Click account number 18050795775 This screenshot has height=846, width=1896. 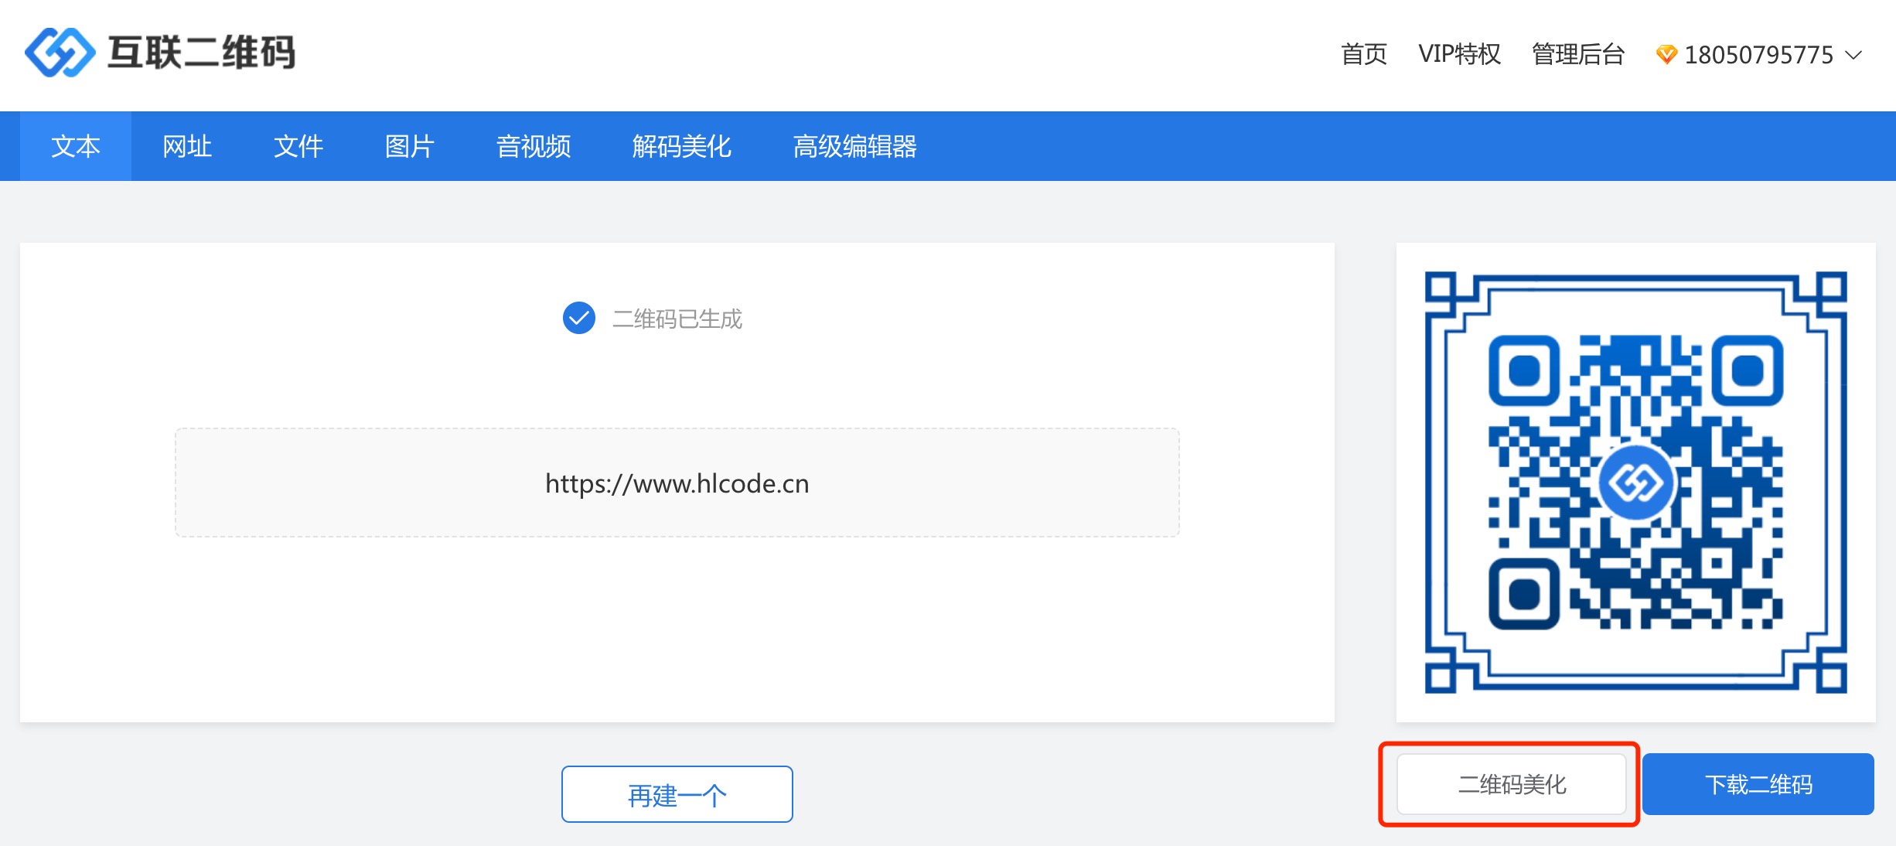point(1759,55)
